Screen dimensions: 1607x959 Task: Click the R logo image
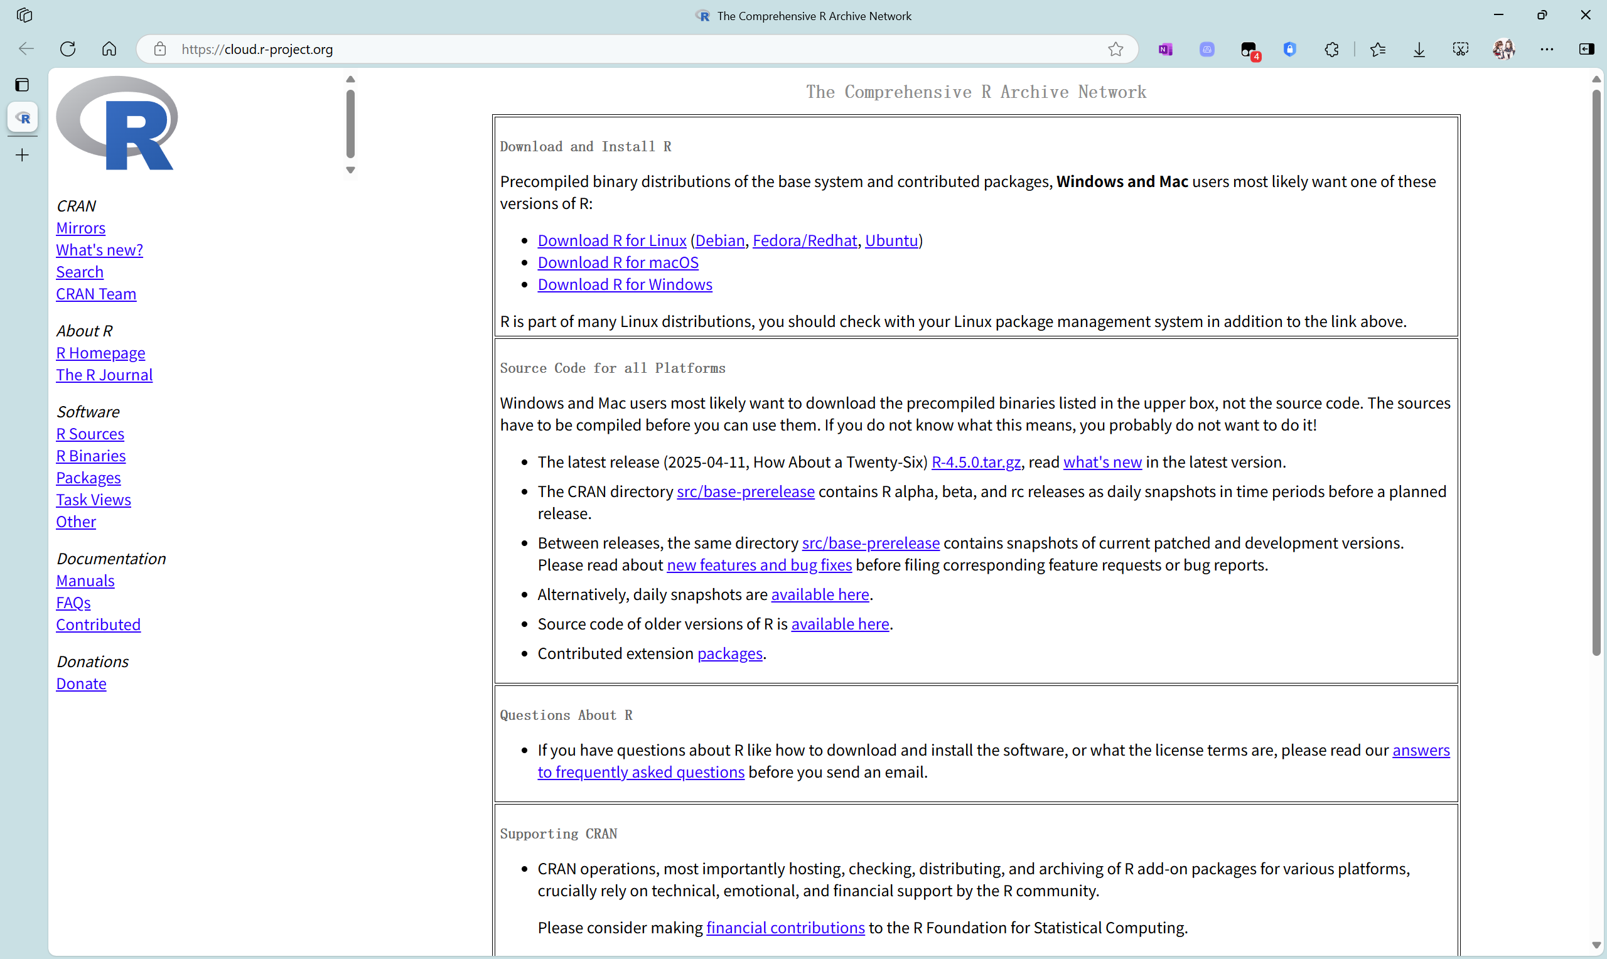(x=117, y=123)
